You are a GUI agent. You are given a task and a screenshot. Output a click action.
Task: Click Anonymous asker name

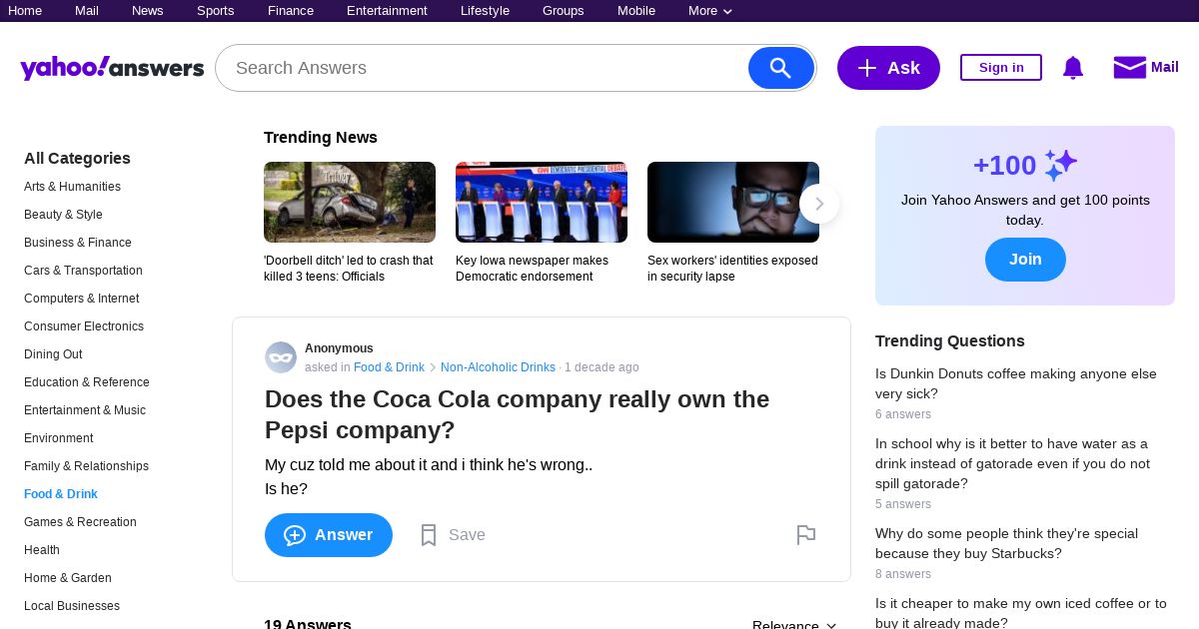[x=339, y=348]
